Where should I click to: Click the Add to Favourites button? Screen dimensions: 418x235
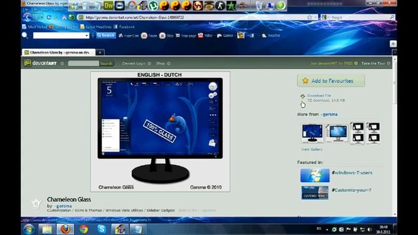331,80
